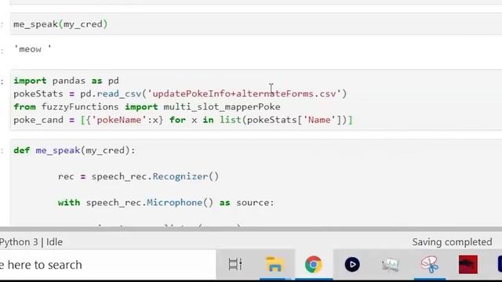Click the poke_cand list comprehension line

[x=183, y=120]
